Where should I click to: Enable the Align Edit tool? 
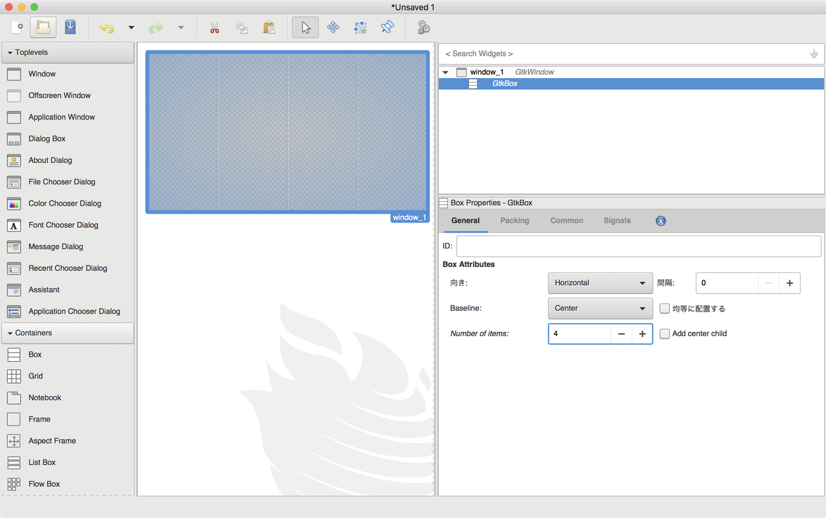(x=386, y=27)
